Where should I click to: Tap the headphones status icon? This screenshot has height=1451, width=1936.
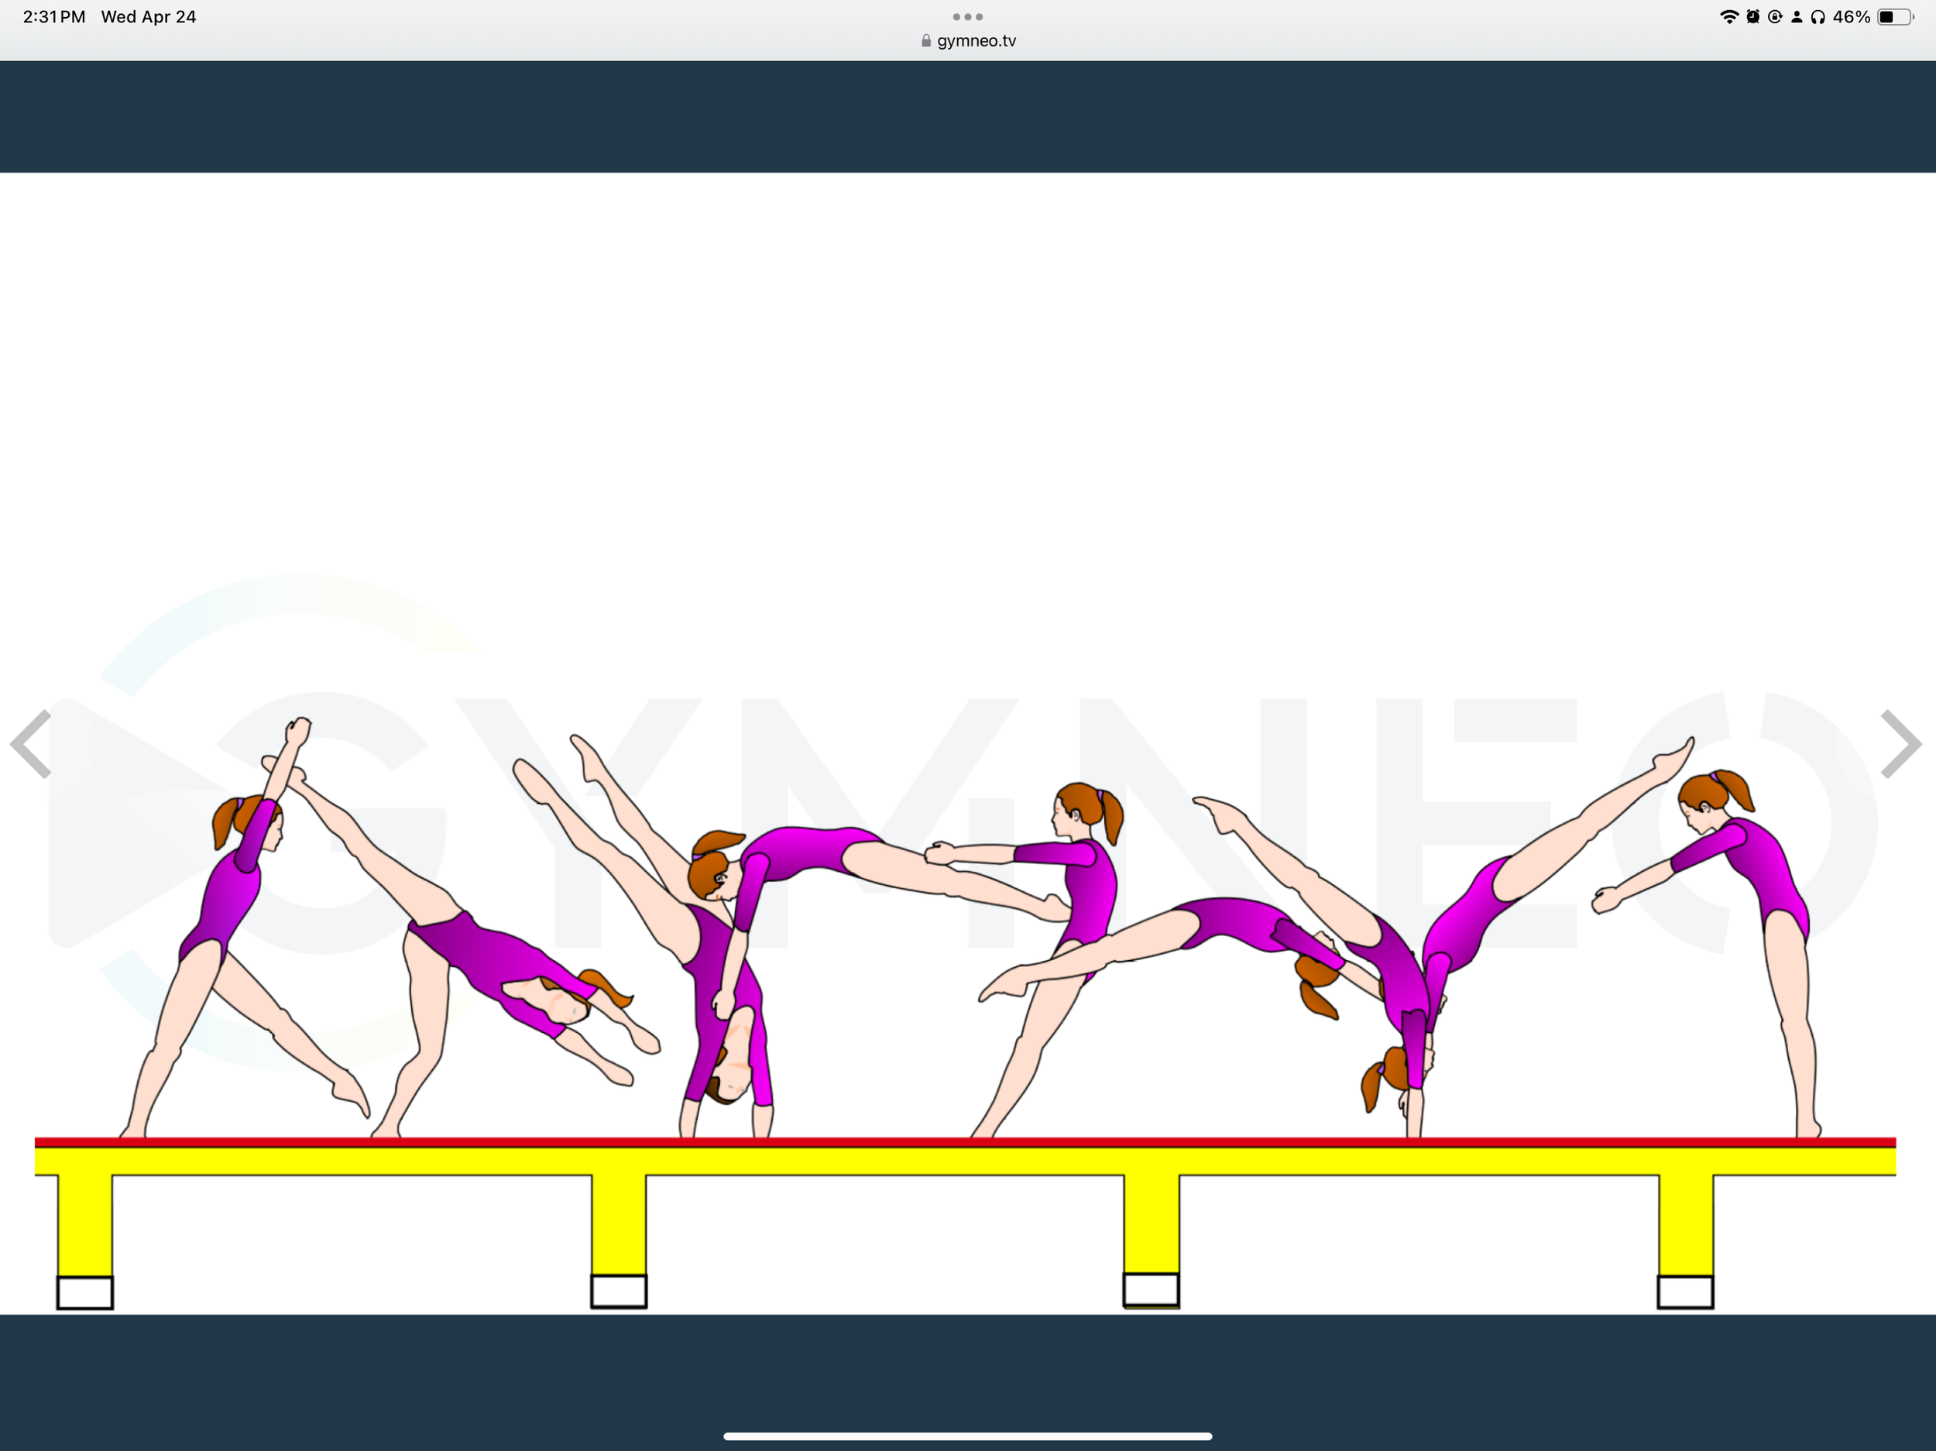click(x=1818, y=16)
